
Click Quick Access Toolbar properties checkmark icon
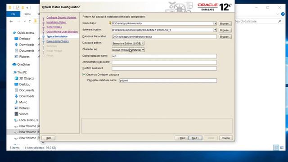point(18,8)
